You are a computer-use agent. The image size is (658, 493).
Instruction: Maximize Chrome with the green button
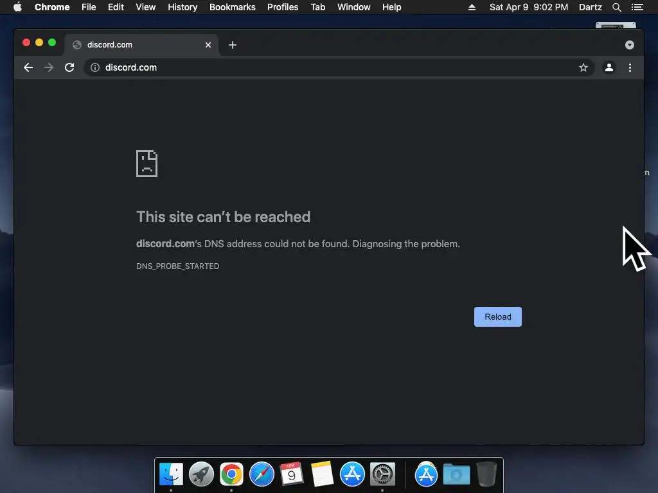[x=52, y=42]
